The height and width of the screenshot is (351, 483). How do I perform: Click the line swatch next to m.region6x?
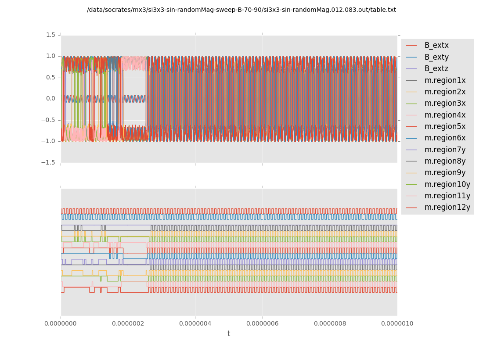point(411,138)
